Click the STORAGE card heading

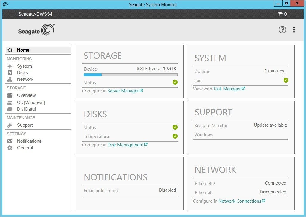[103, 56]
